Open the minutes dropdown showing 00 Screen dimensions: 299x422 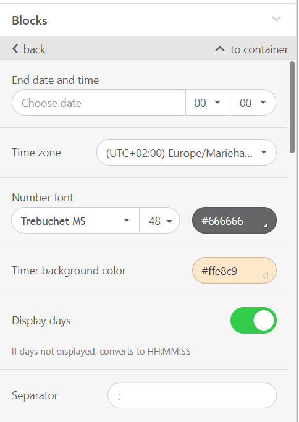point(253,103)
